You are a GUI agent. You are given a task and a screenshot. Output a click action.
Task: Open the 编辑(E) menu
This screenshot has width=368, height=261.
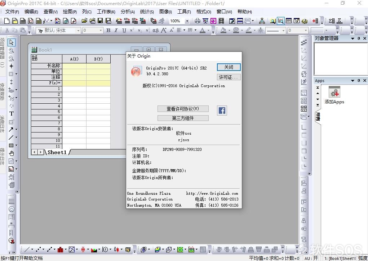coord(31,12)
